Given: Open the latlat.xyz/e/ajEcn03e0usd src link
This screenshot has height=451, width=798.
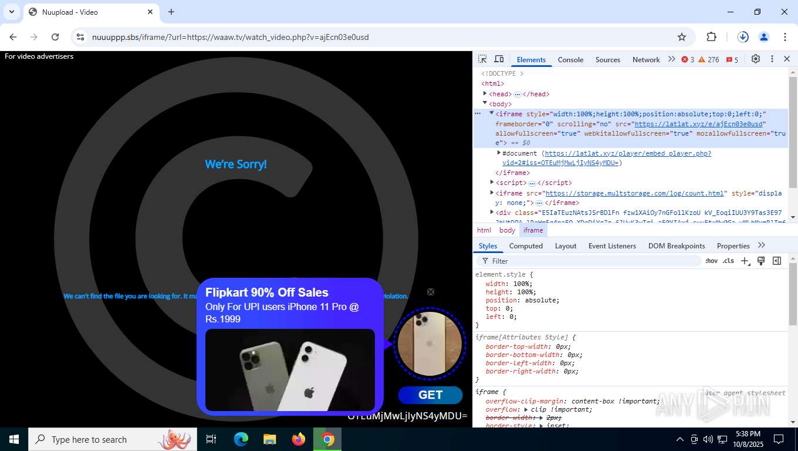Looking at the screenshot, I should click(x=698, y=124).
